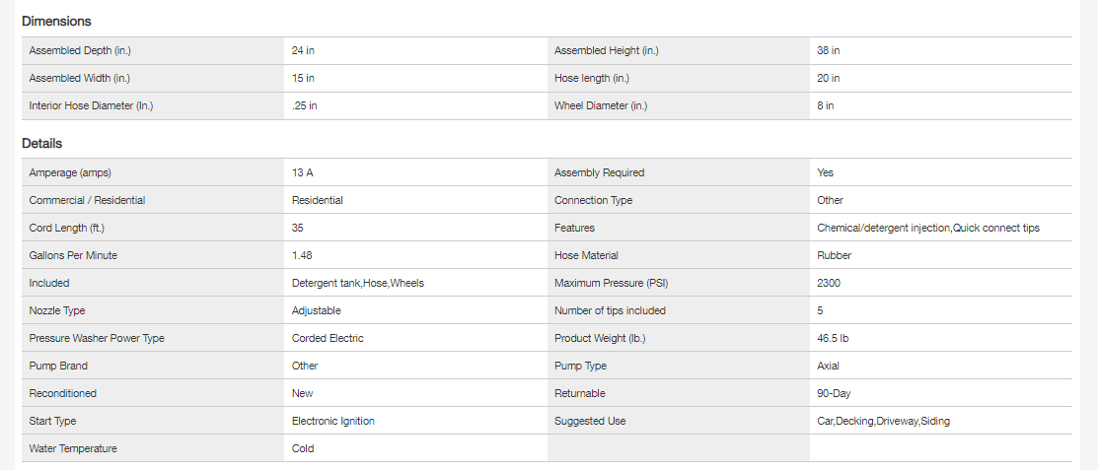Click the Amperage value 13 A
Viewport: 1098px width, 470px height.
click(303, 172)
